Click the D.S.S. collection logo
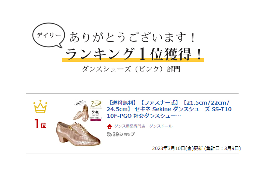The image size is (263, 189). [x=95, y=104]
